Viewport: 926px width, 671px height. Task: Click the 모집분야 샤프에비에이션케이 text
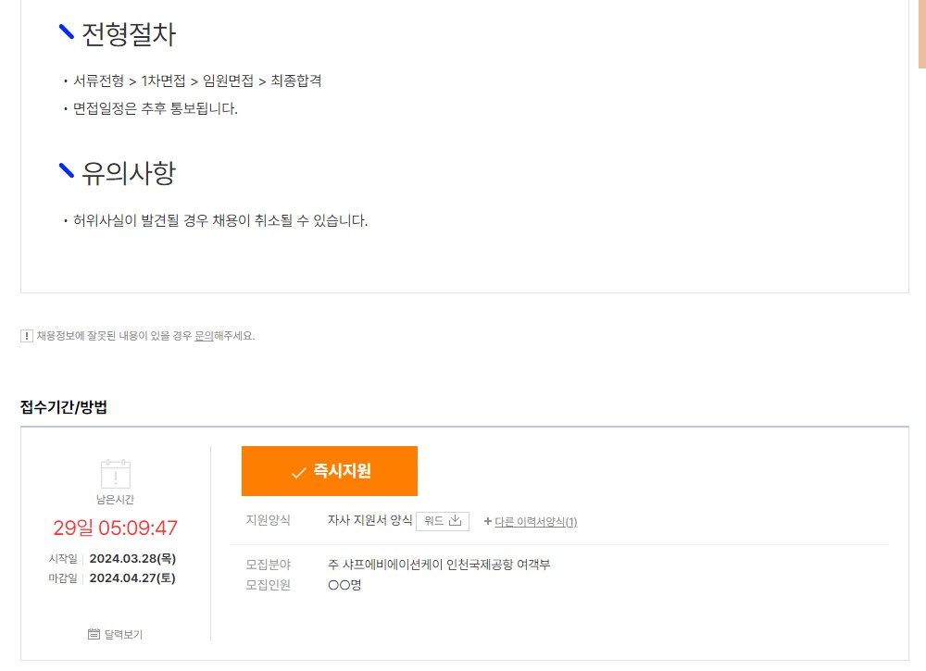[439, 565]
